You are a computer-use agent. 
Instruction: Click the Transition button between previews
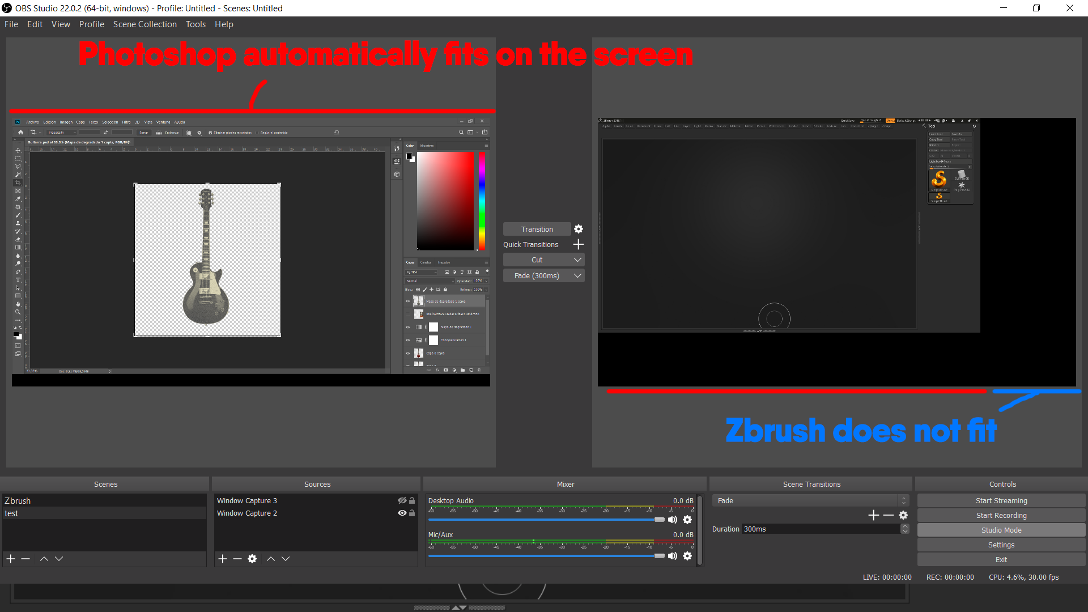coord(537,229)
